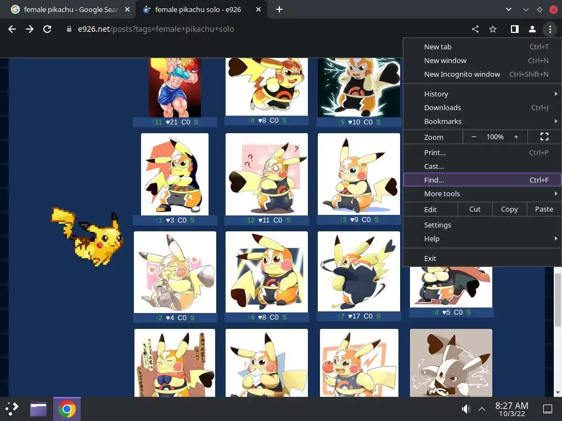Screen dimensions: 562x421
Task: Select New window menu item
Action: (x=482, y=60)
